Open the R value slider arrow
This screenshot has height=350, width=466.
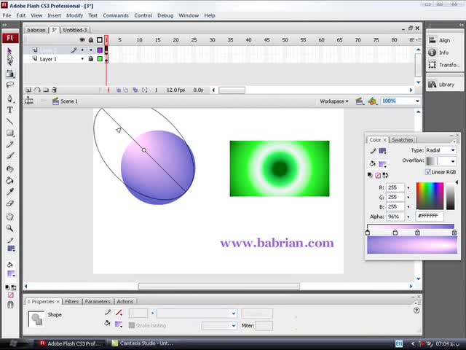pyautogui.click(x=408, y=187)
